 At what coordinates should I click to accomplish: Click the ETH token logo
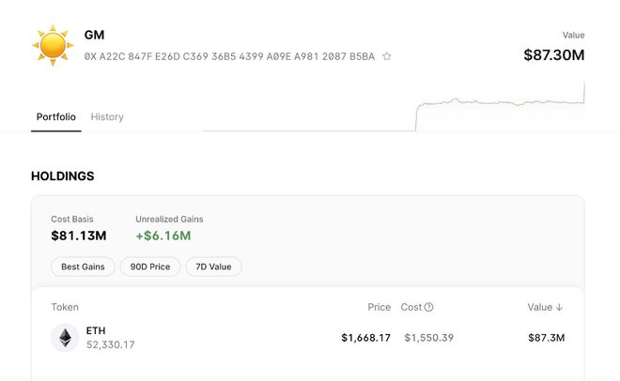pyautogui.click(x=65, y=338)
